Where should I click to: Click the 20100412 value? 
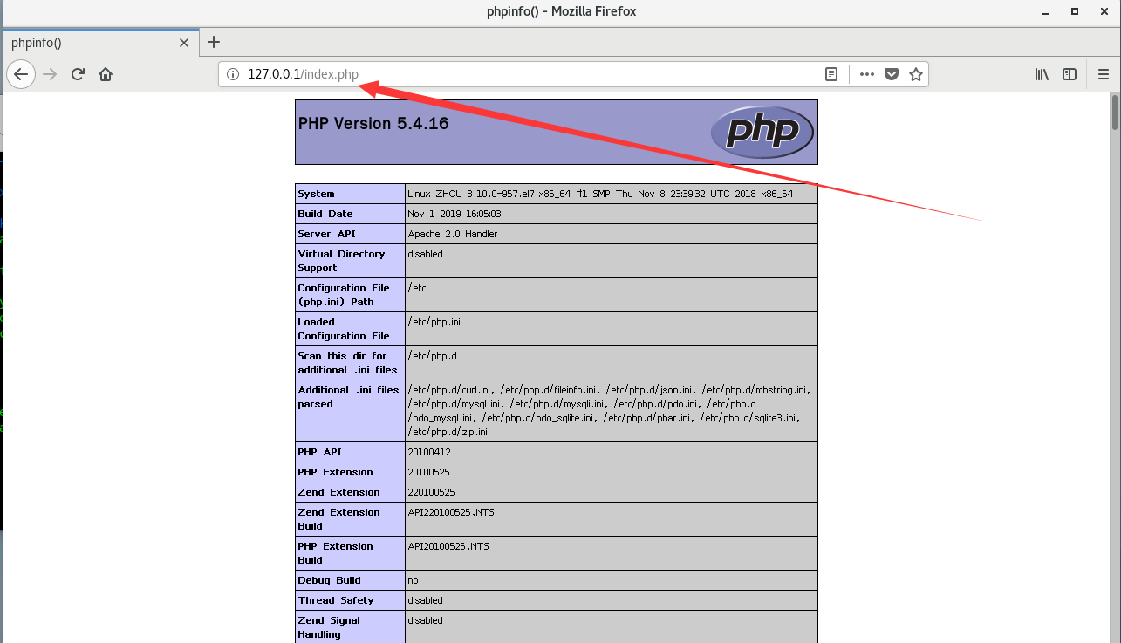pyautogui.click(x=429, y=452)
